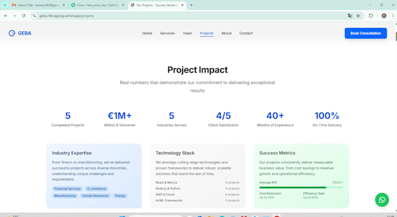Click the GEBA brand name text
The image size is (397, 217).
pos(25,33)
